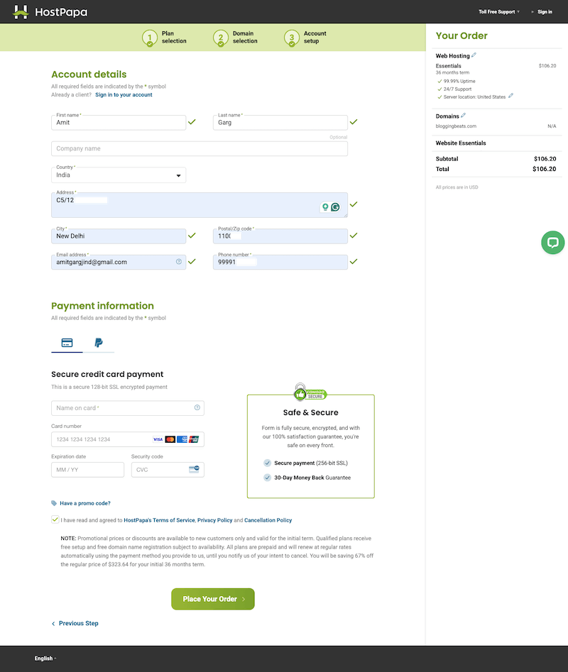This screenshot has width=568, height=672.
Task: Click Sign in to your account link
Action: [124, 94]
